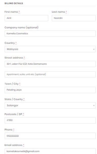Viewport: 97px width, 154px height.
Task: Click the required asterisk beside First name
Action: pos(19,12)
